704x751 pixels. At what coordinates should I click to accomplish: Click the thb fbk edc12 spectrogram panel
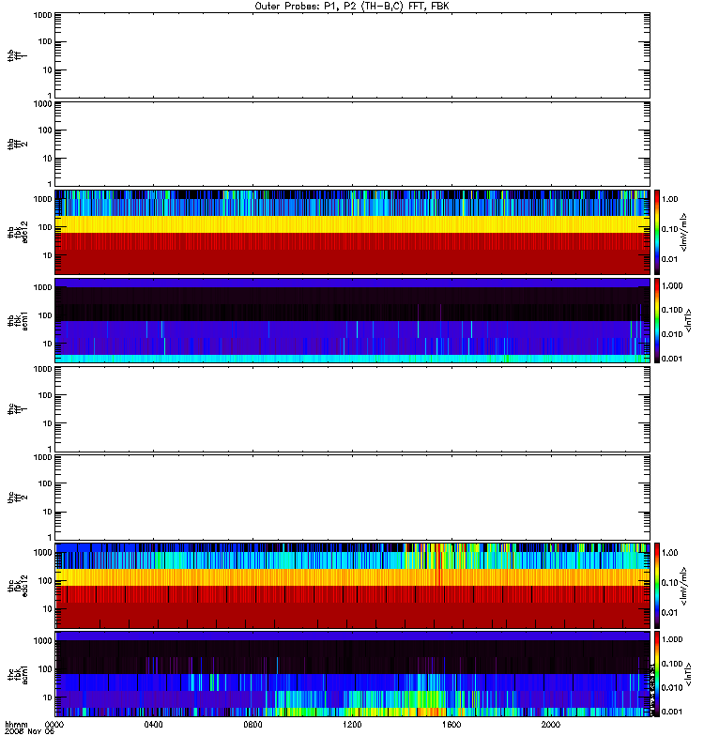[x=353, y=232]
